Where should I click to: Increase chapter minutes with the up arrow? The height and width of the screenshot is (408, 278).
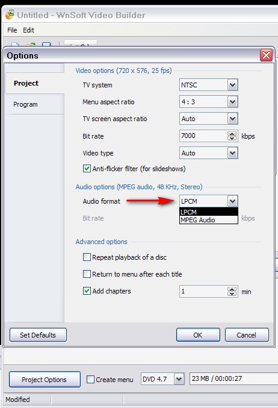point(232,289)
